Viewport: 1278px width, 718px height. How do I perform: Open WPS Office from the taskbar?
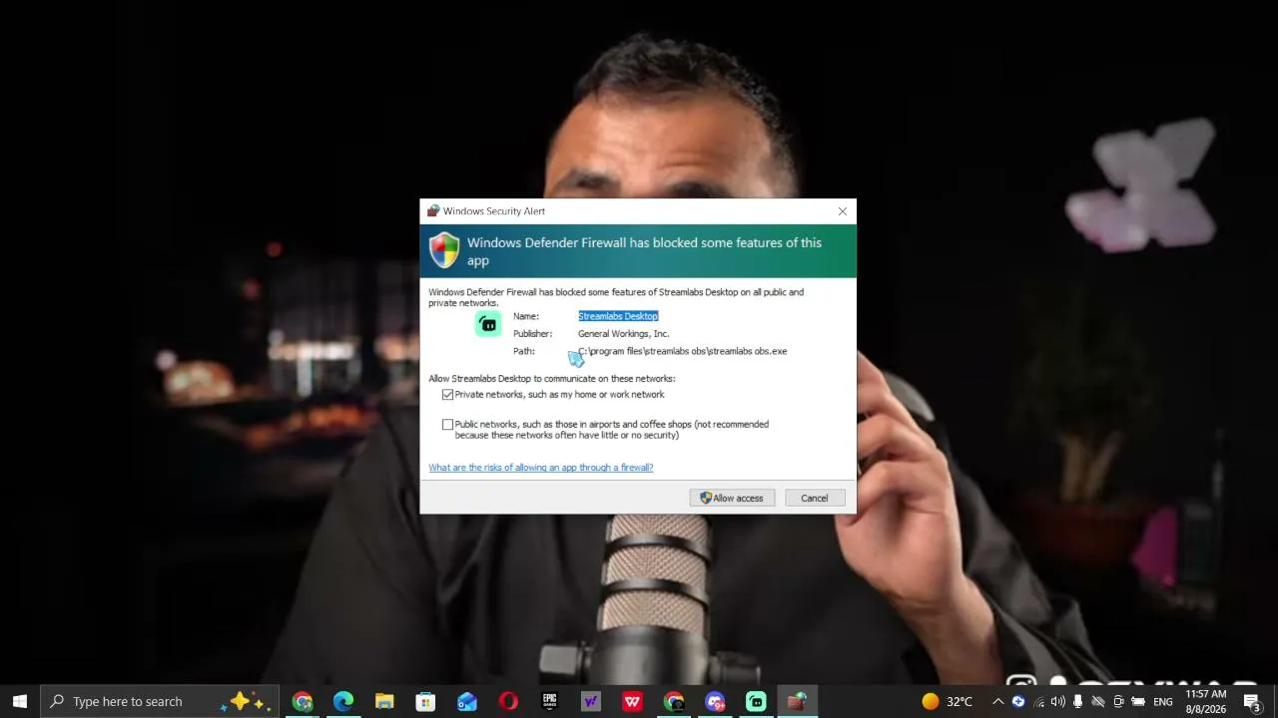coord(632,701)
